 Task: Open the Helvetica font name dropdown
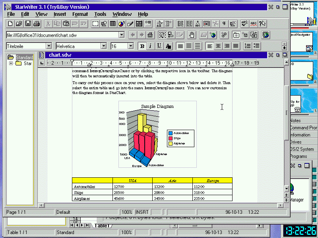pyautogui.click(x=104, y=46)
